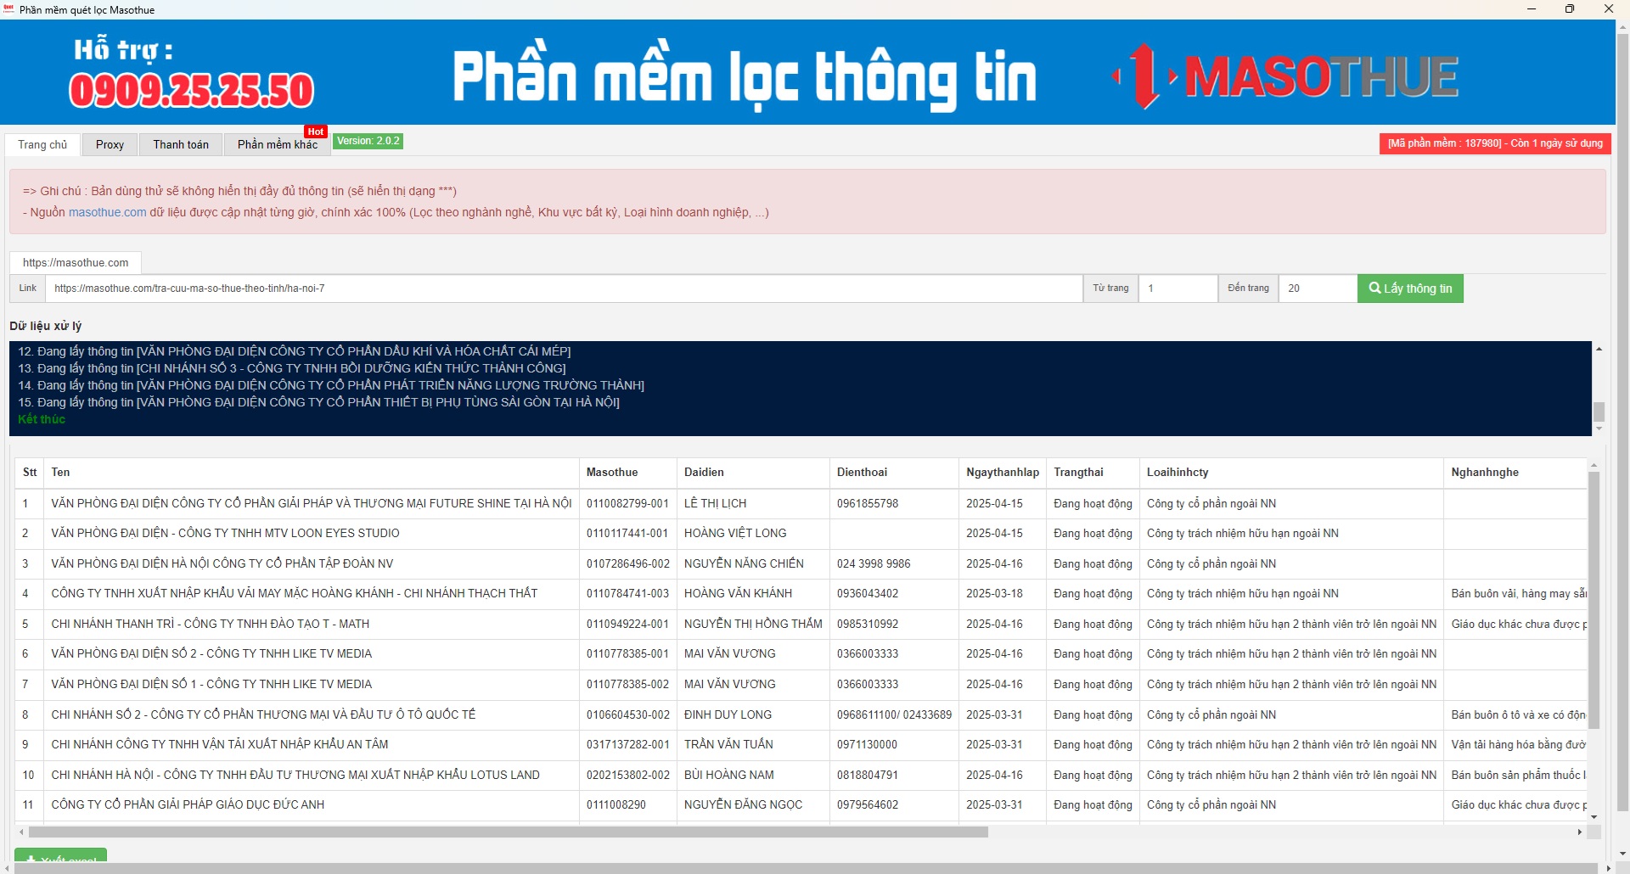Select row VẬN TẢI XUẤT NHẬP KHẨU AN TÂM
The image size is (1630, 874).
tap(312, 745)
